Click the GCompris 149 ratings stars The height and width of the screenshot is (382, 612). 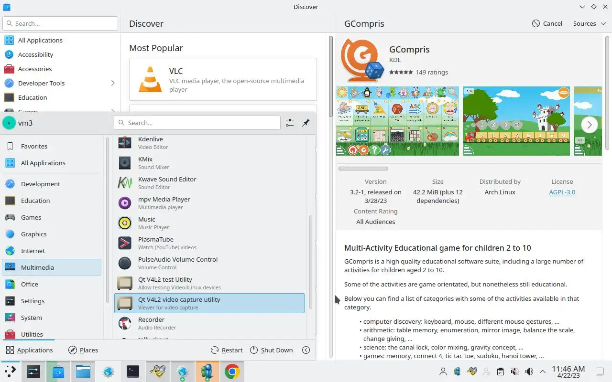(401, 72)
